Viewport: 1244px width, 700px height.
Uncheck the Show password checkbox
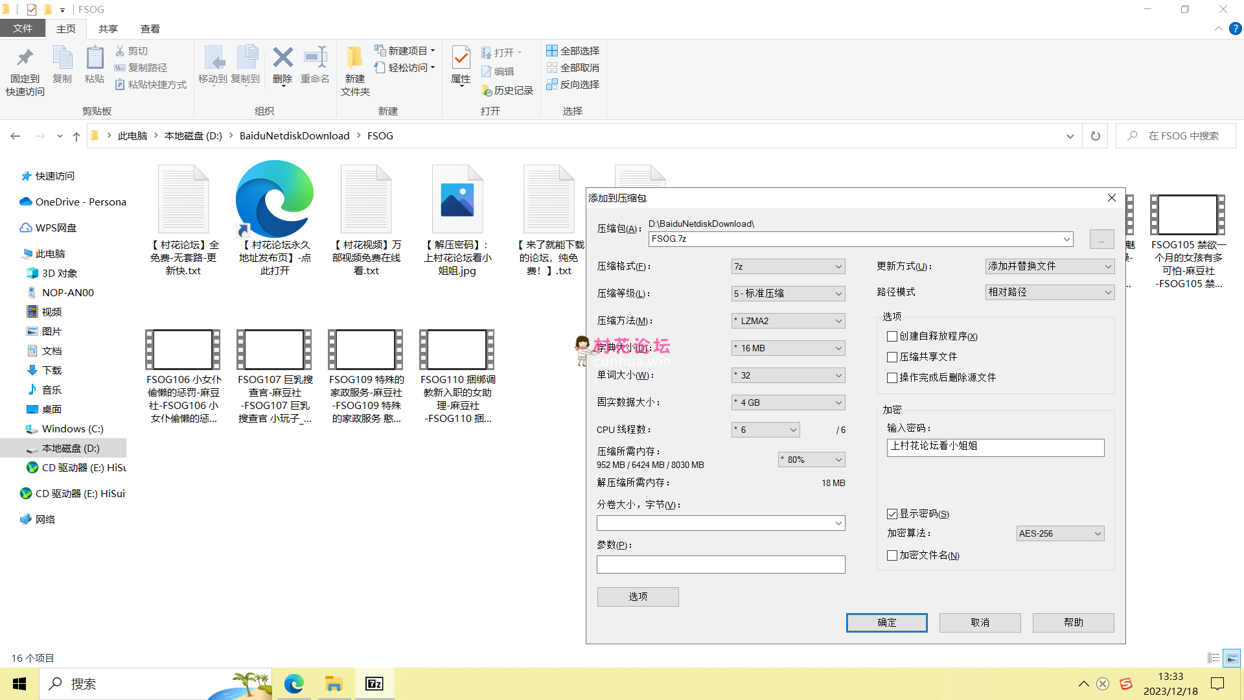pos(892,514)
